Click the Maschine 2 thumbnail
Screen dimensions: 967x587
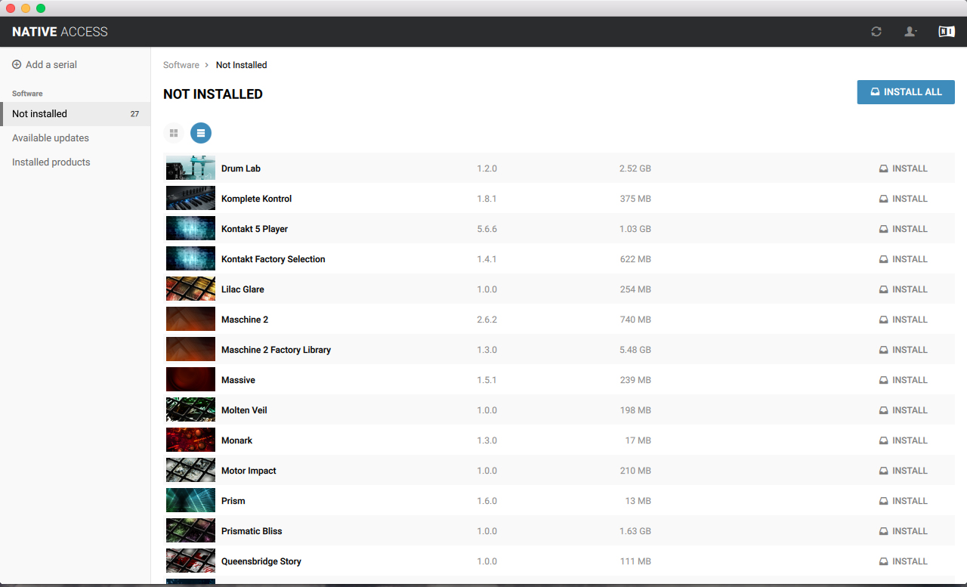coord(190,320)
